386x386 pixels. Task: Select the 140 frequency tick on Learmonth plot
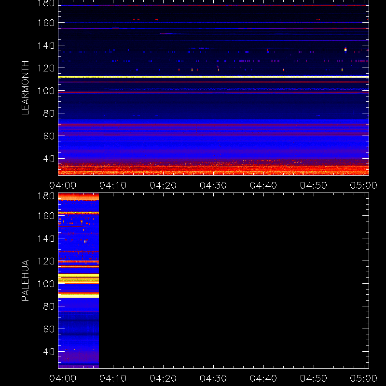(46, 45)
